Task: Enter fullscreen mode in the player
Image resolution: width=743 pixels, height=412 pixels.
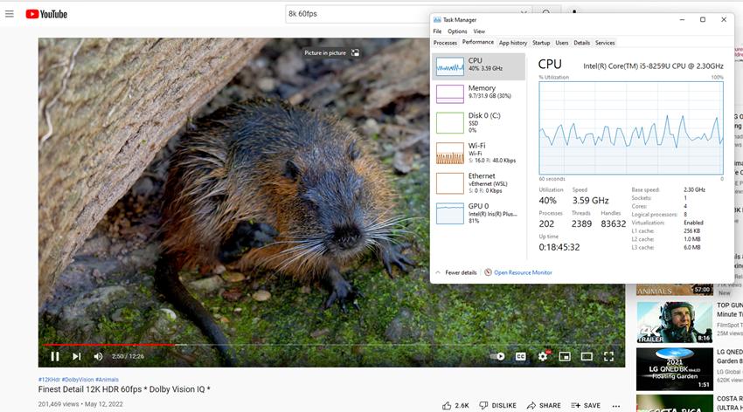Action: tap(609, 356)
